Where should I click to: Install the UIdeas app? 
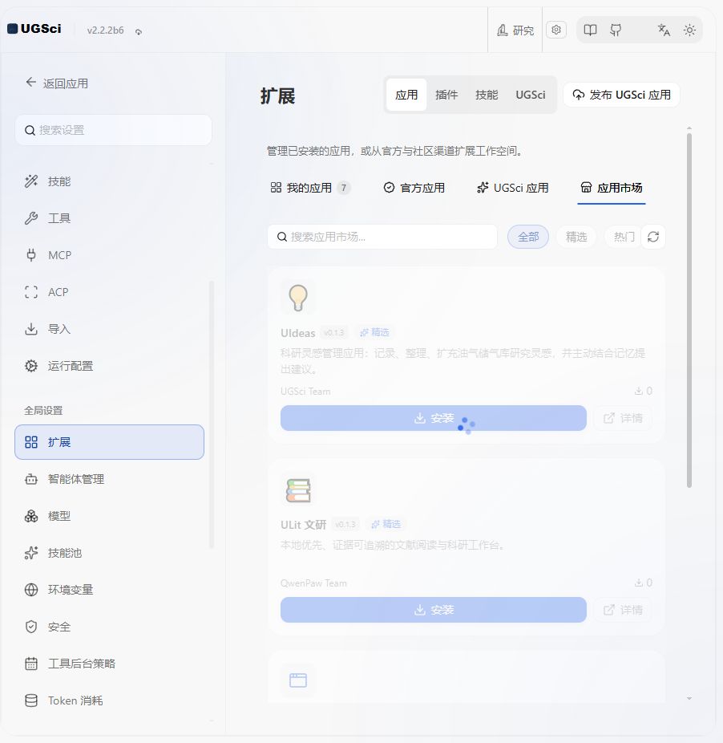click(433, 418)
